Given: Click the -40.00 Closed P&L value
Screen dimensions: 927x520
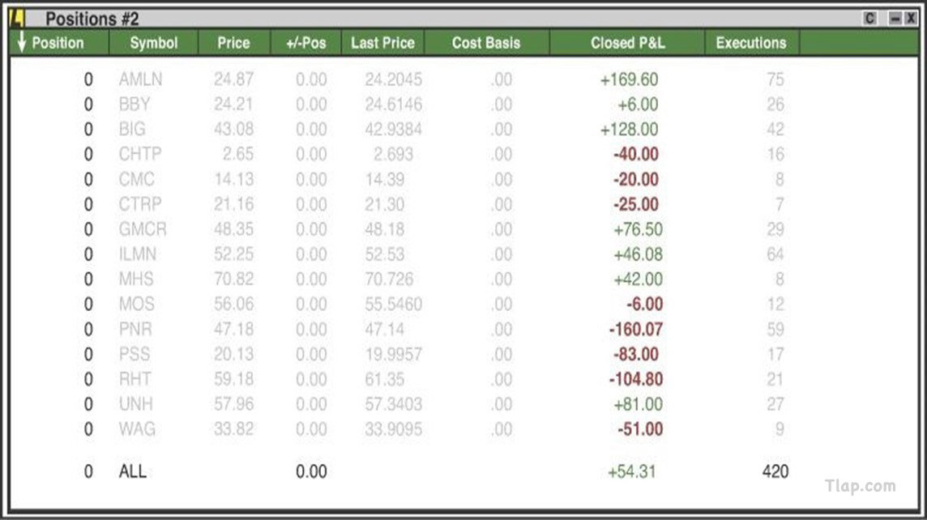Looking at the screenshot, I should point(636,154).
